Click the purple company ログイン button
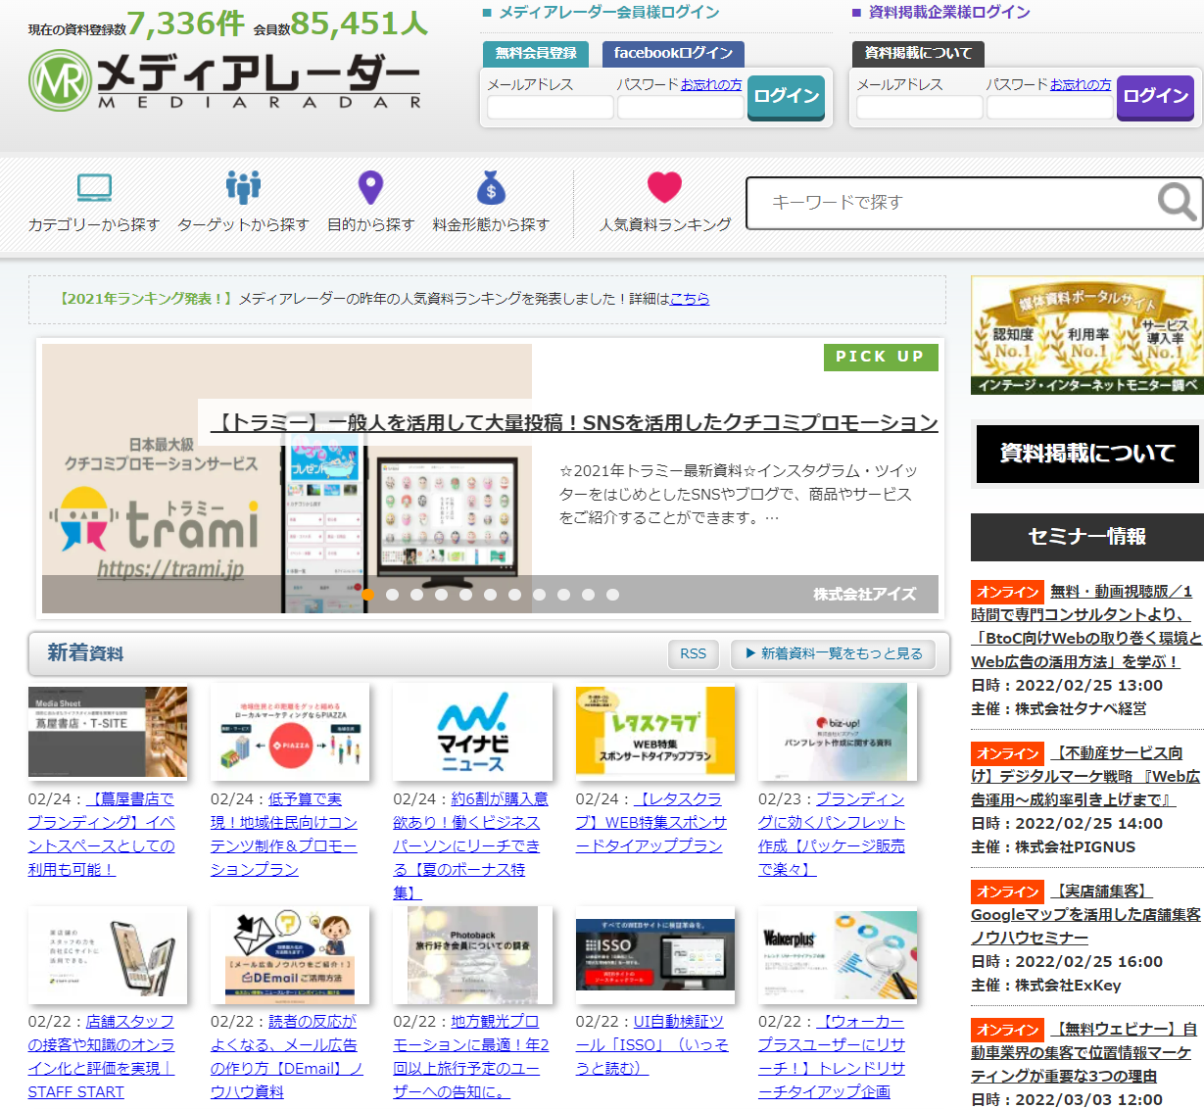 [x=1155, y=97]
